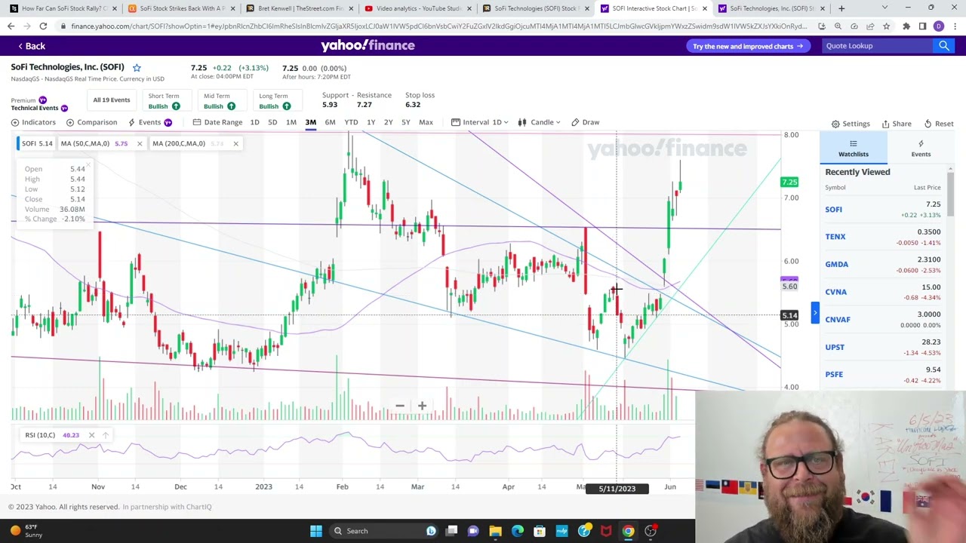This screenshot has width=966, height=543.
Task: Click the Yahoo Finance logo
Action: [x=368, y=45]
